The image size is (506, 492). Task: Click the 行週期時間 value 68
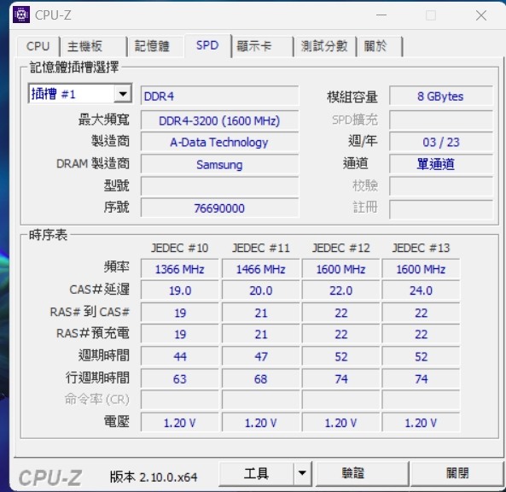(261, 378)
